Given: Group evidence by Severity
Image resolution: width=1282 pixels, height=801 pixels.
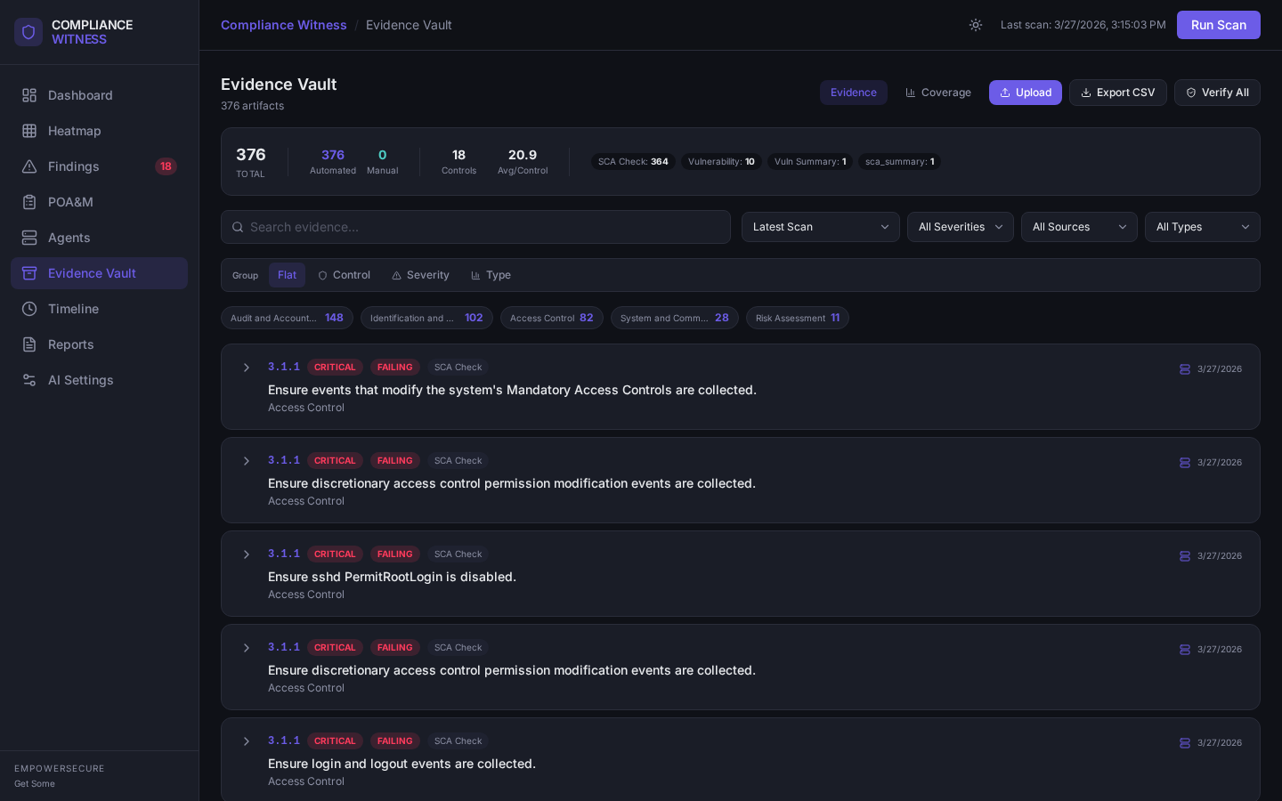Looking at the screenshot, I should click(420, 275).
